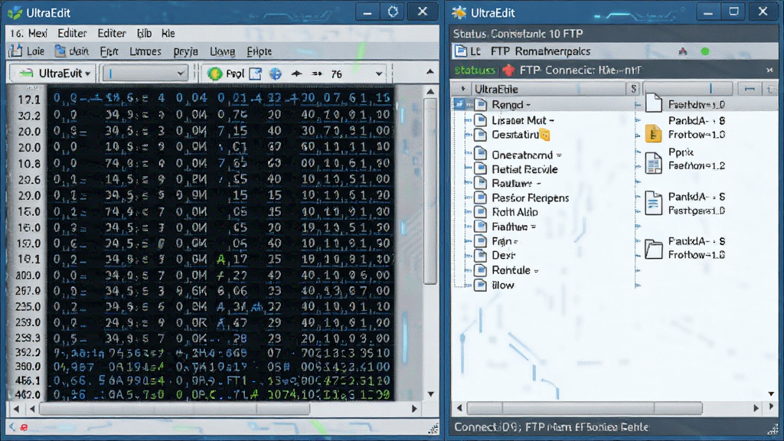Select the Statuus tab

pos(475,70)
